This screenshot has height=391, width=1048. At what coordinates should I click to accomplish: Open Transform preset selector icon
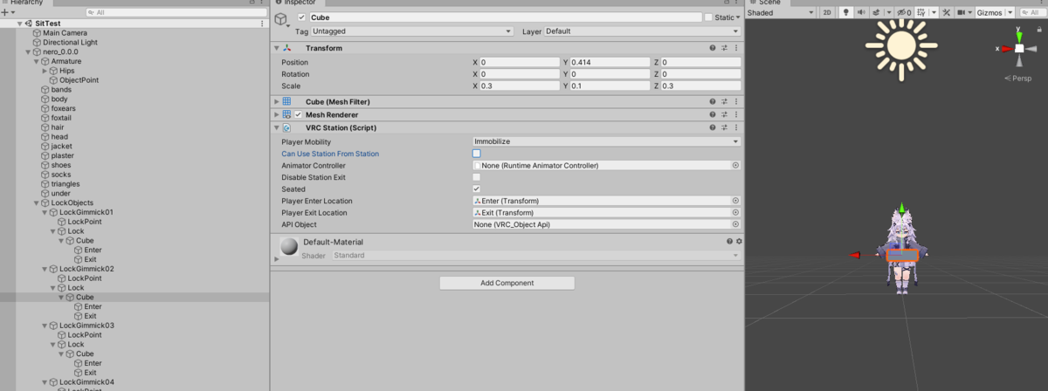(x=725, y=48)
